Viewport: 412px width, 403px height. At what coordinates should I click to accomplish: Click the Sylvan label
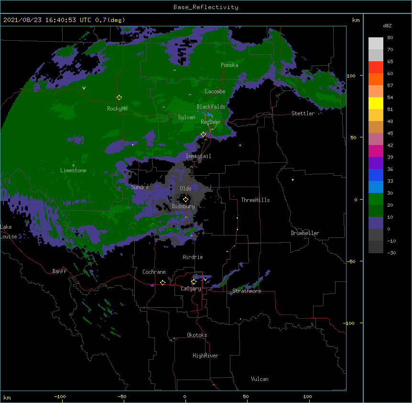tap(186, 117)
